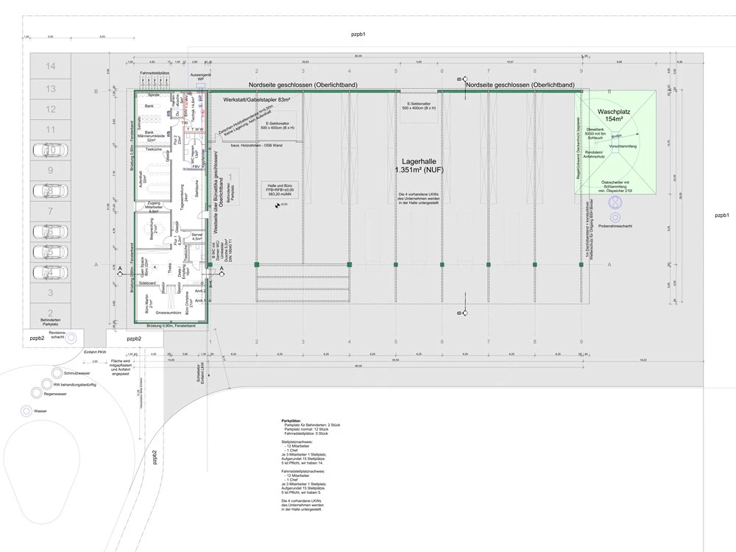Select the Werkstatt/Gabelstapler 83m² label
The image size is (736, 552).
pyautogui.click(x=247, y=99)
